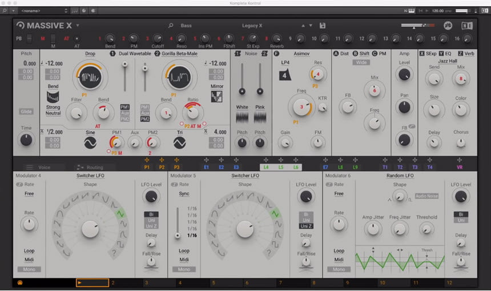491x291 pixels.
Task: Click the drag-assign cross icon above P1
Action: point(147,160)
